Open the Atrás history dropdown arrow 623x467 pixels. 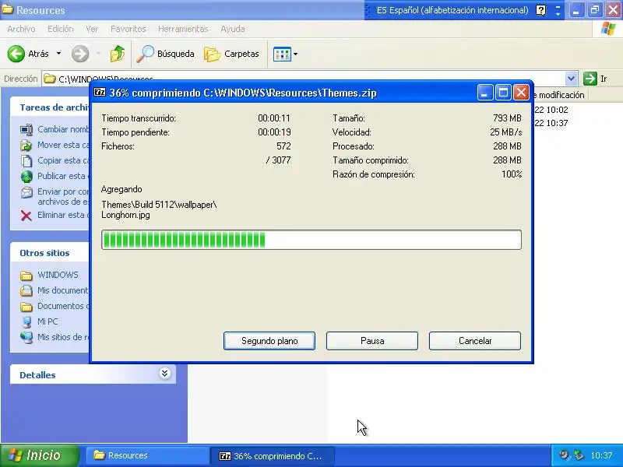58,53
